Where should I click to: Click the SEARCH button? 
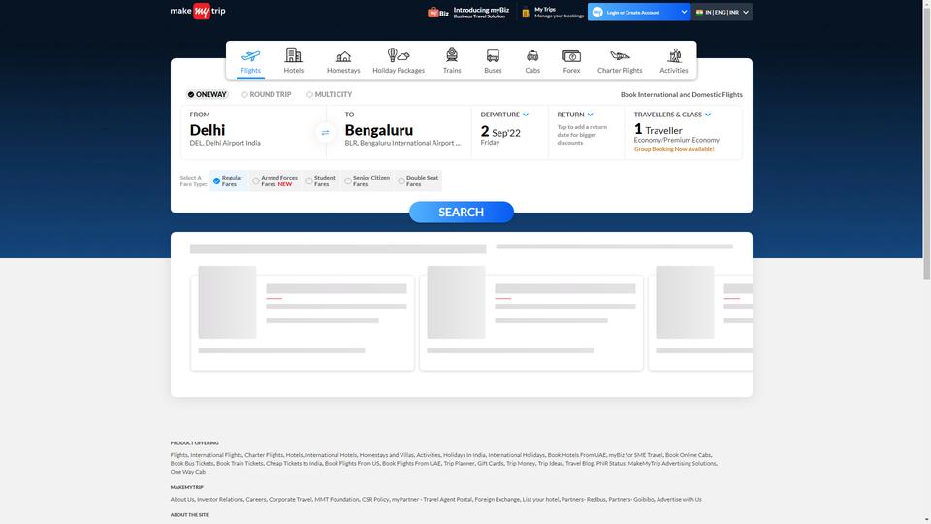click(462, 213)
